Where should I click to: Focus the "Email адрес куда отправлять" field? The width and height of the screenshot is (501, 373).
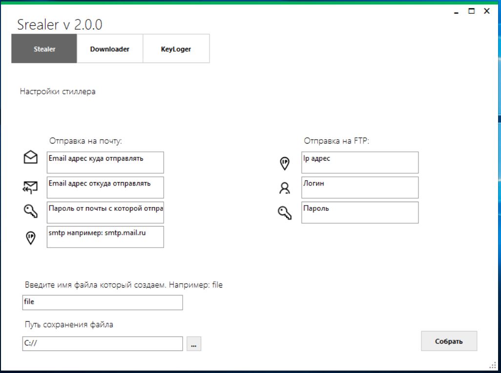coord(105,163)
